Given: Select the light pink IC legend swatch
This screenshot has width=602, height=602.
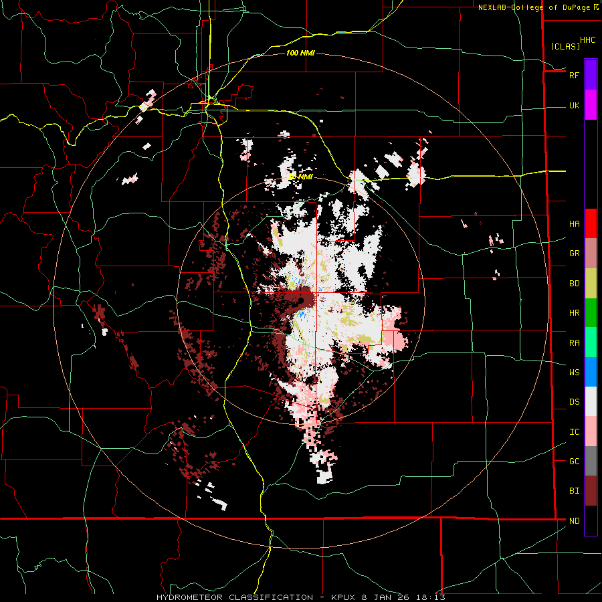Looking at the screenshot, I should pyautogui.click(x=591, y=431).
